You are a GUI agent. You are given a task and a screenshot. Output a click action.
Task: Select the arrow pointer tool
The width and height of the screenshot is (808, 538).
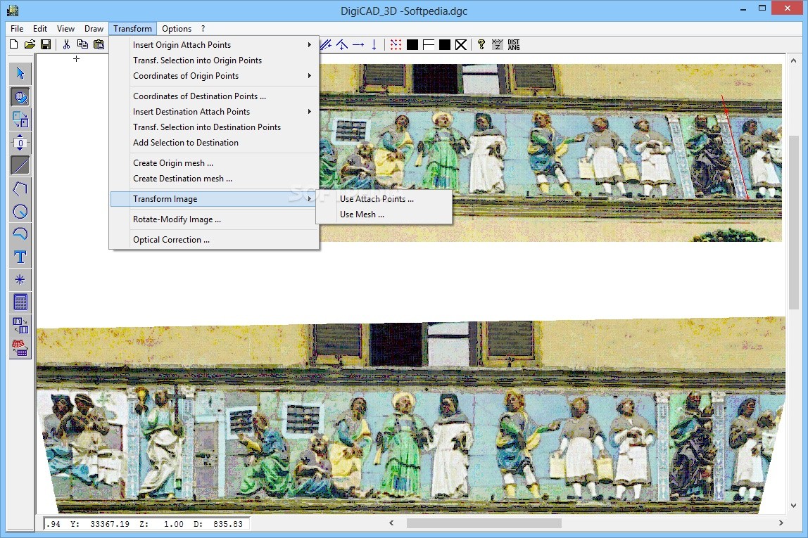[x=20, y=74]
